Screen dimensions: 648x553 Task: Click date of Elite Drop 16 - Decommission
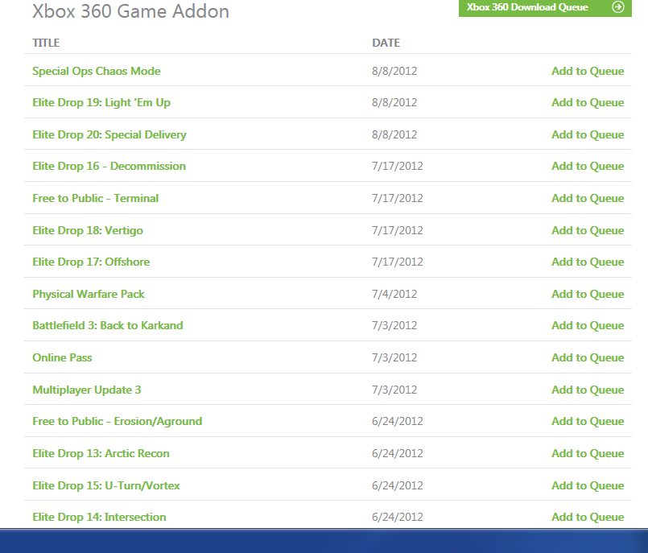tap(397, 166)
